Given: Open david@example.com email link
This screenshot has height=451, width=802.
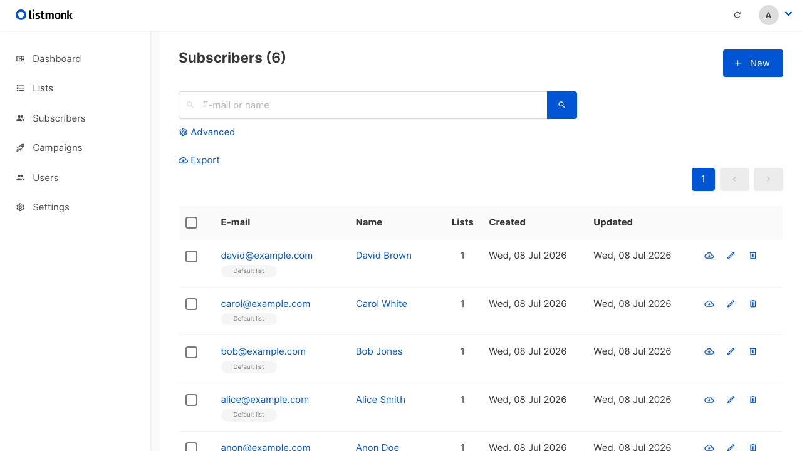Looking at the screenshot, I should point(267,256).
